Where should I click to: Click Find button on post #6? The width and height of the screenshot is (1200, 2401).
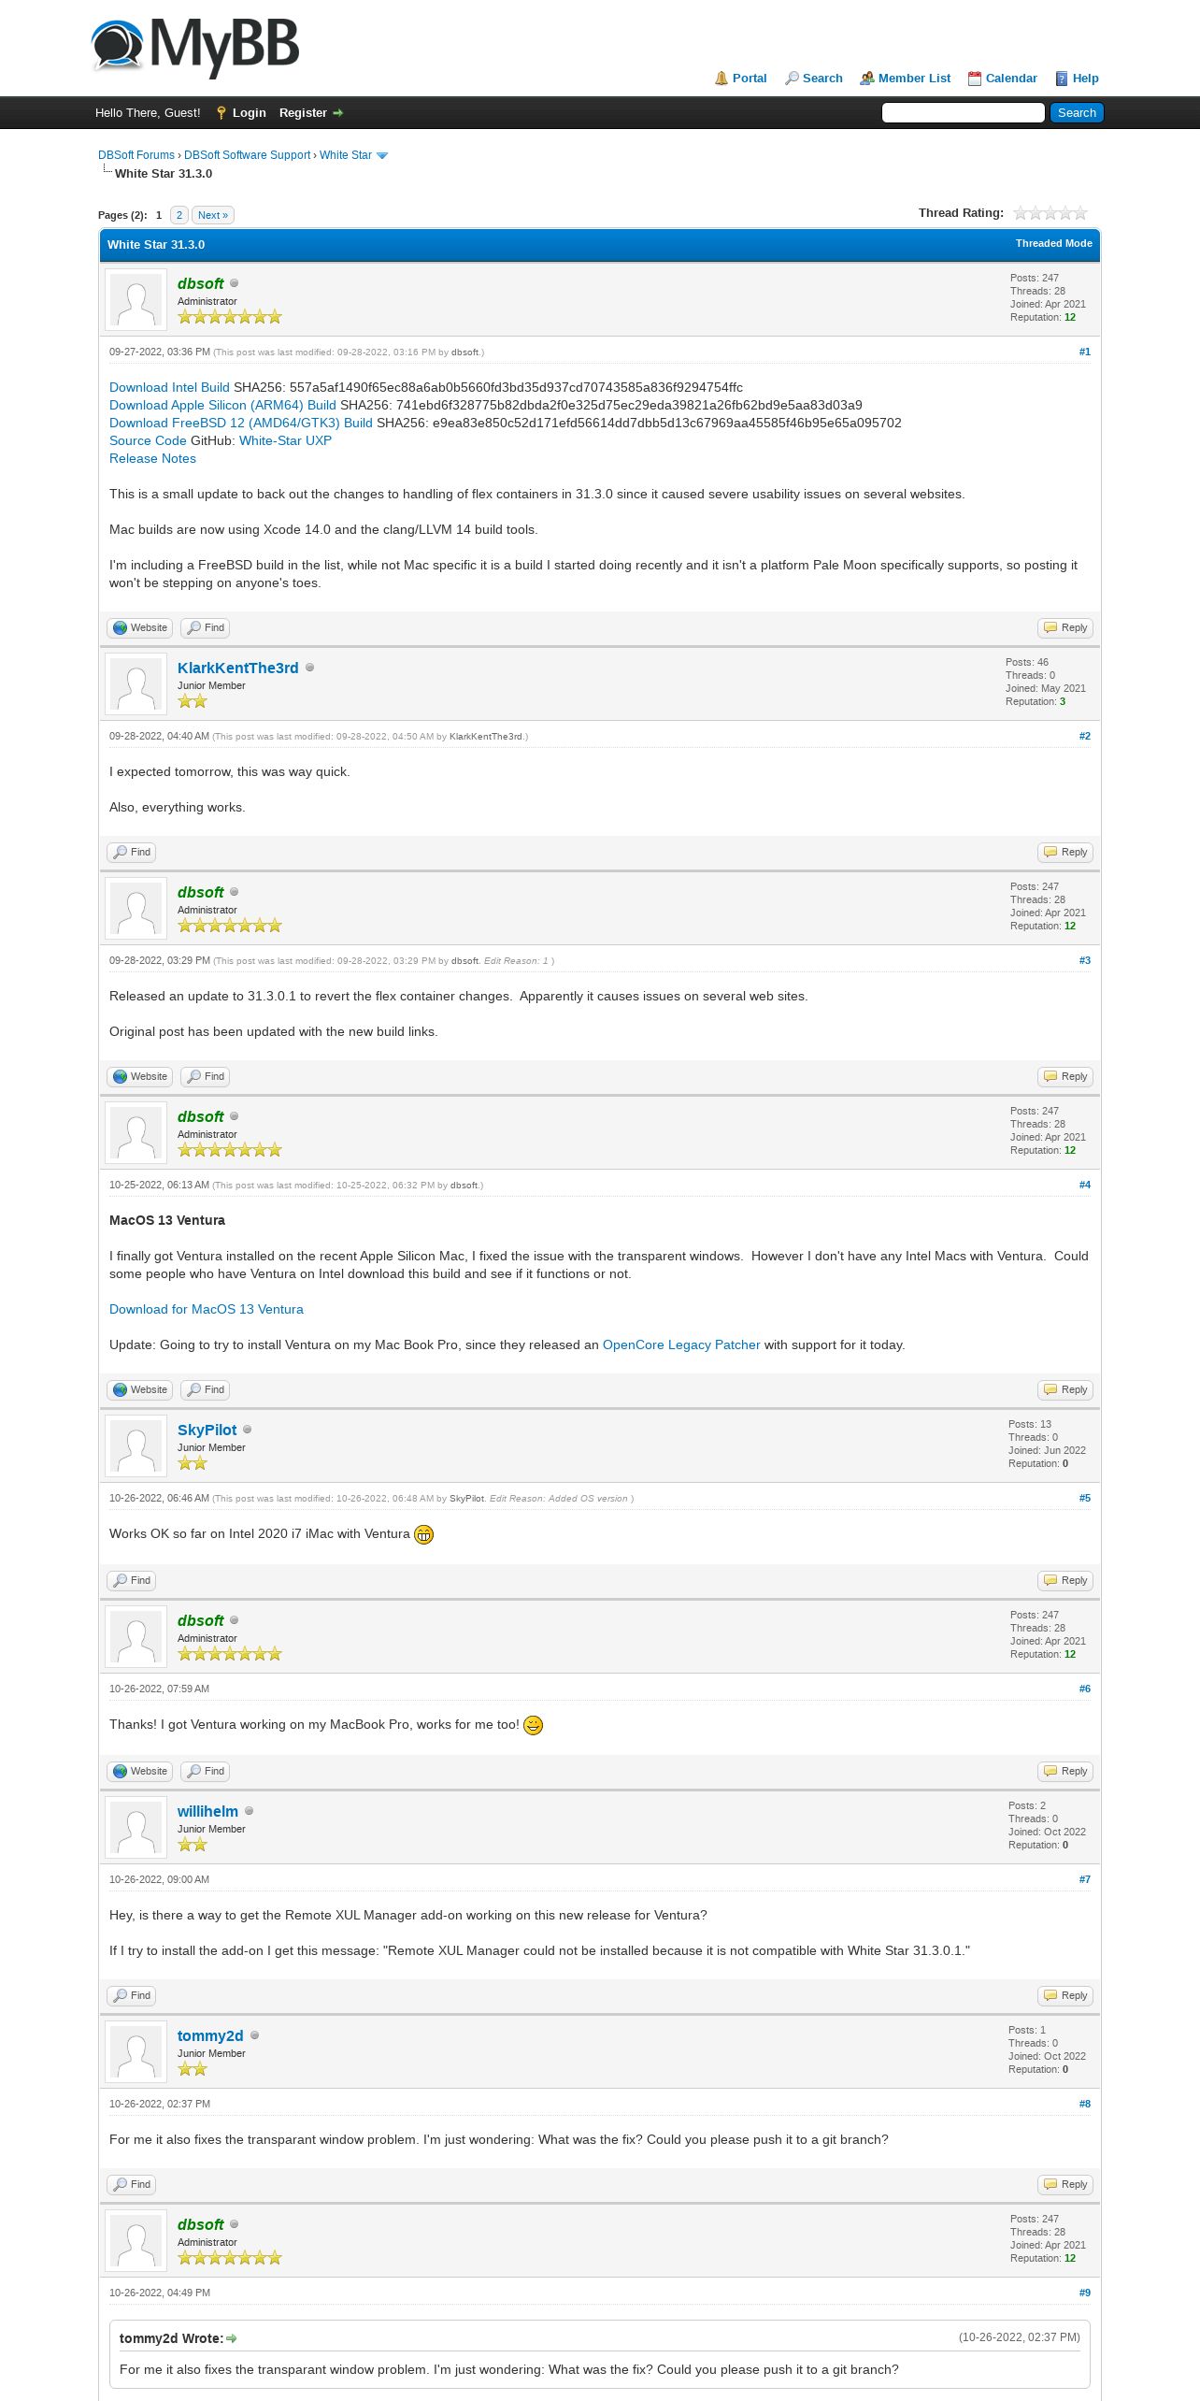tap(206, 1772)
